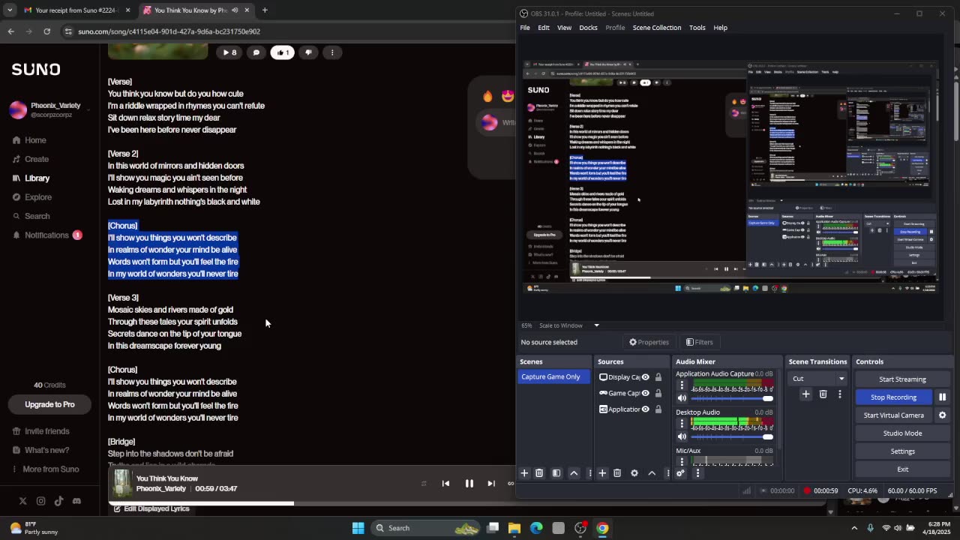Toggle visibility of Display Capture source
960x540 pixels.
(x=645, y=377)
